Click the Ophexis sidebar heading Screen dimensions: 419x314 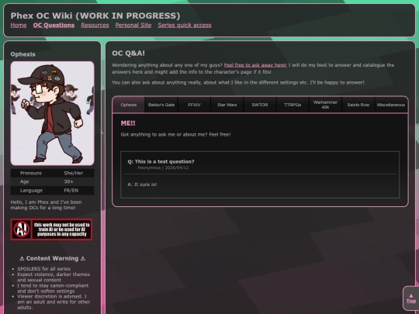(23, 54)
